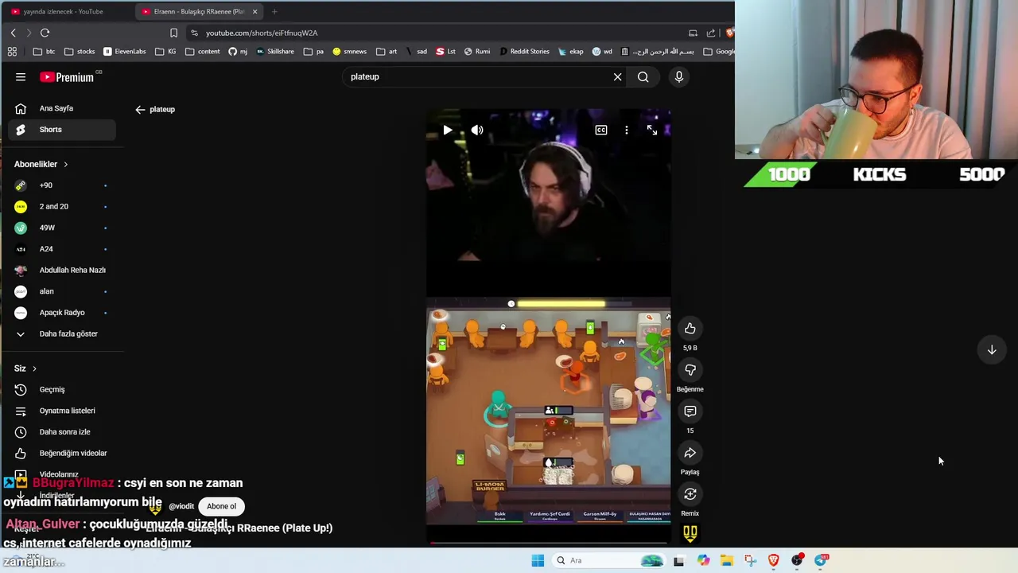Mute the Shorts video volume
This screenshot has height=573, width=1018.
click(x=477, y=130)
